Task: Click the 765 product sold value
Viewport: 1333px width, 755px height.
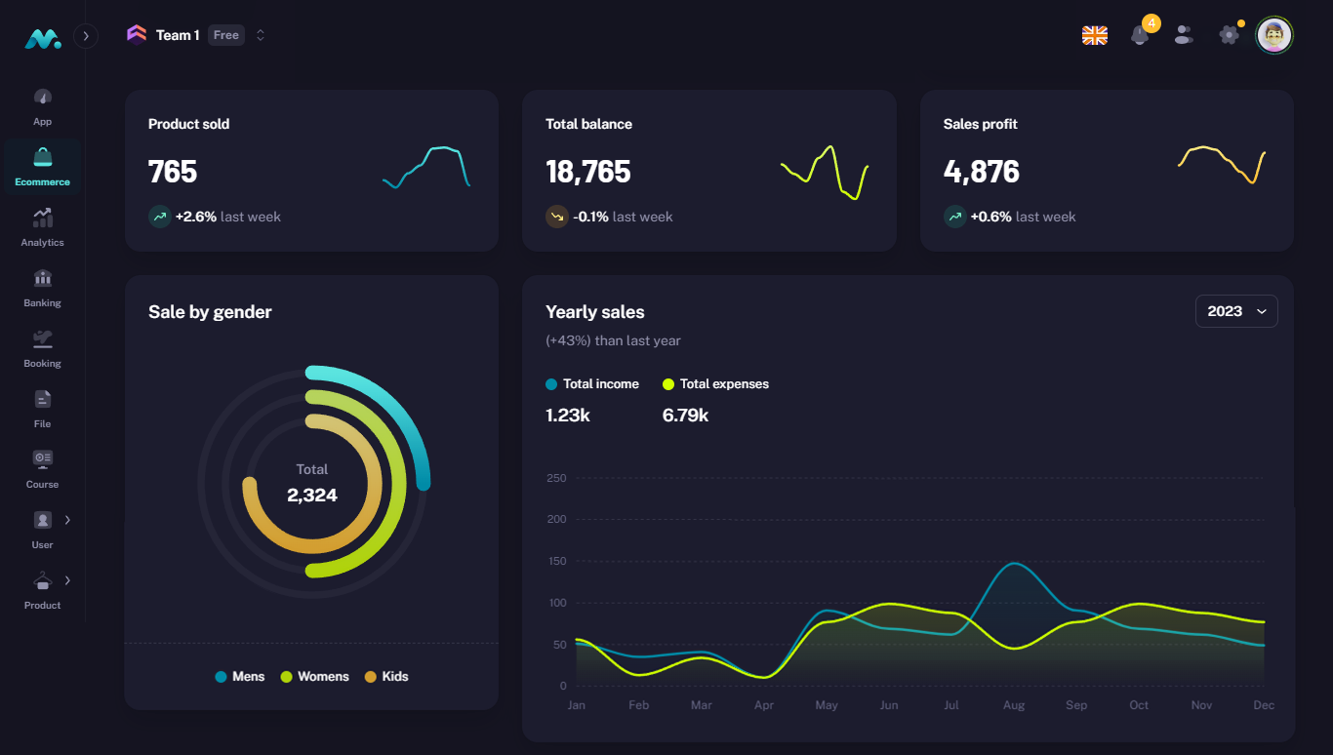Action: tap(173, 172)
